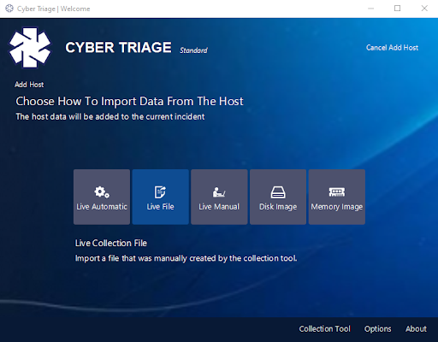Click the hard drive icon for Disk Image

click(x=278, y=192)
